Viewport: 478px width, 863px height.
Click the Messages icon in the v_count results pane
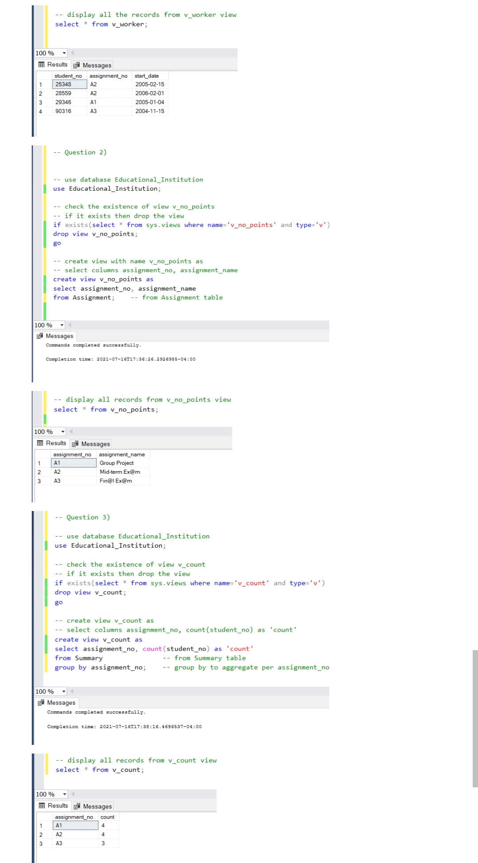pos(77,806)
